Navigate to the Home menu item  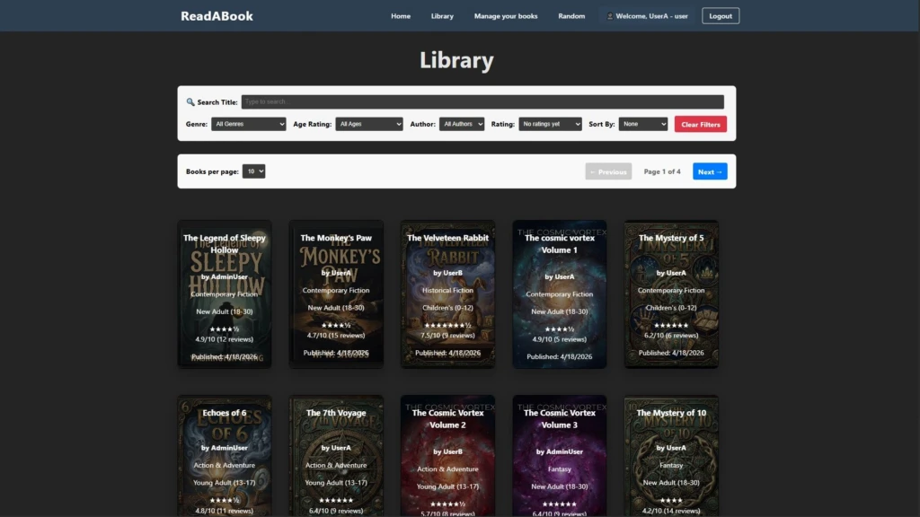pos(401,15)
